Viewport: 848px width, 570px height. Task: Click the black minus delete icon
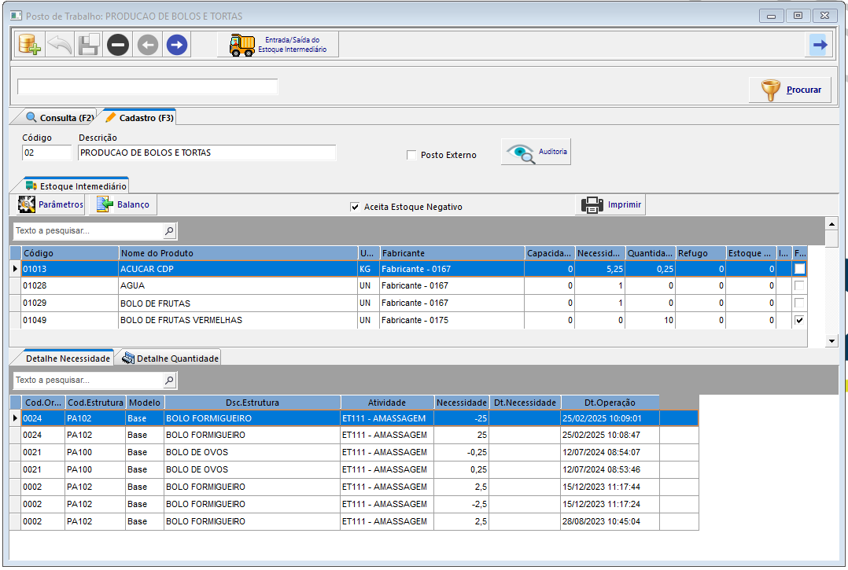coord(118,45)
